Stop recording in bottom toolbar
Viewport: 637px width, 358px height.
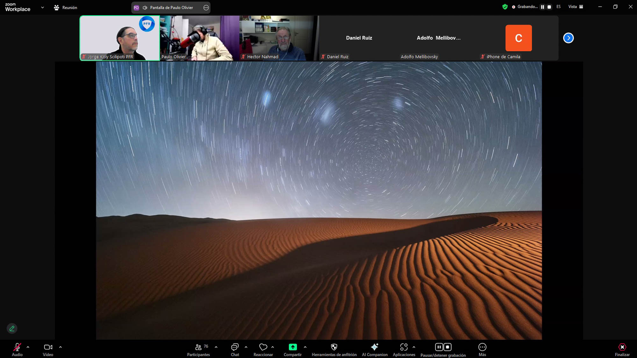(447, 347)
